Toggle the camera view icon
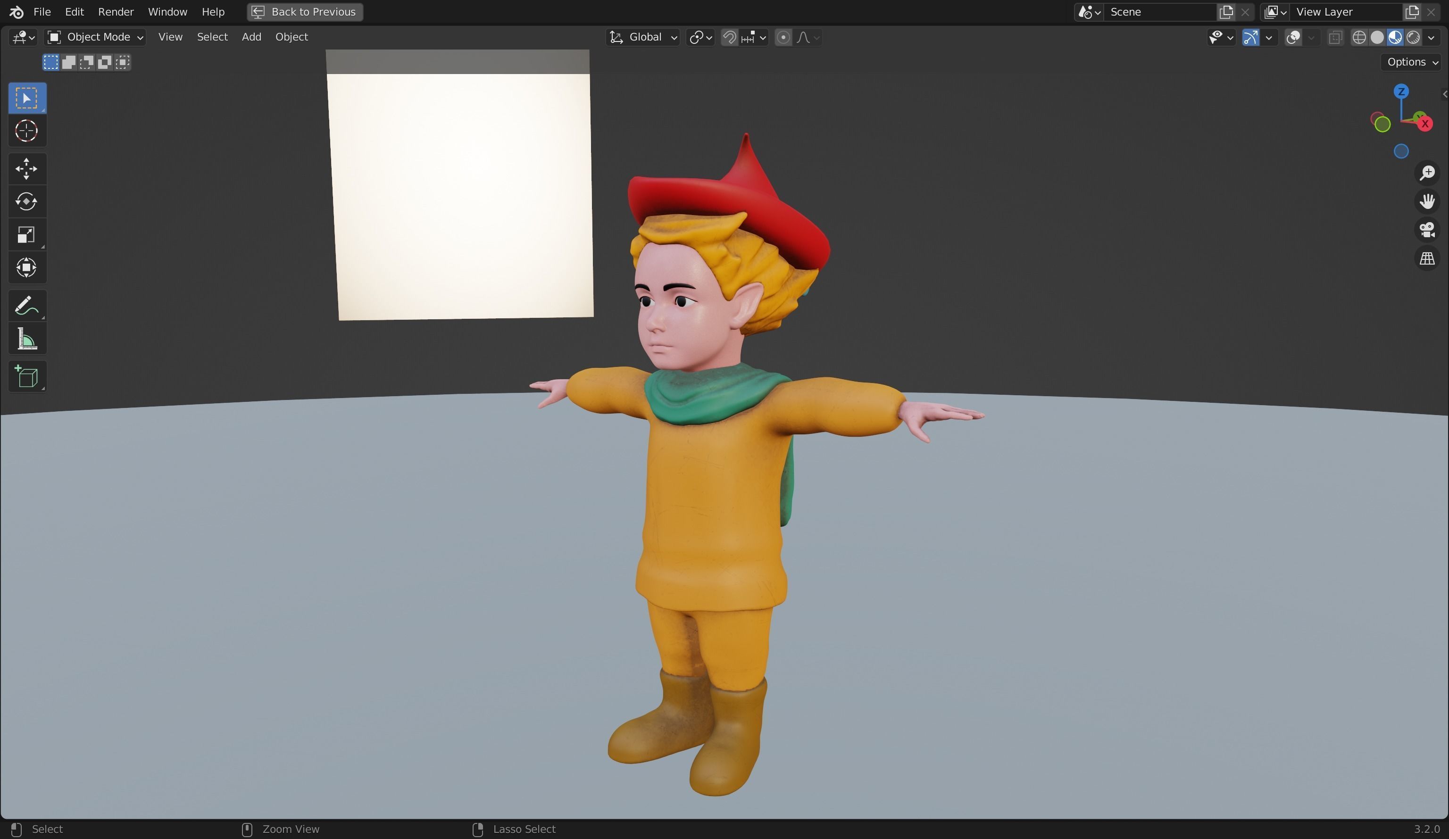Screen dimensions: 1449x839 coord(1427,230)
